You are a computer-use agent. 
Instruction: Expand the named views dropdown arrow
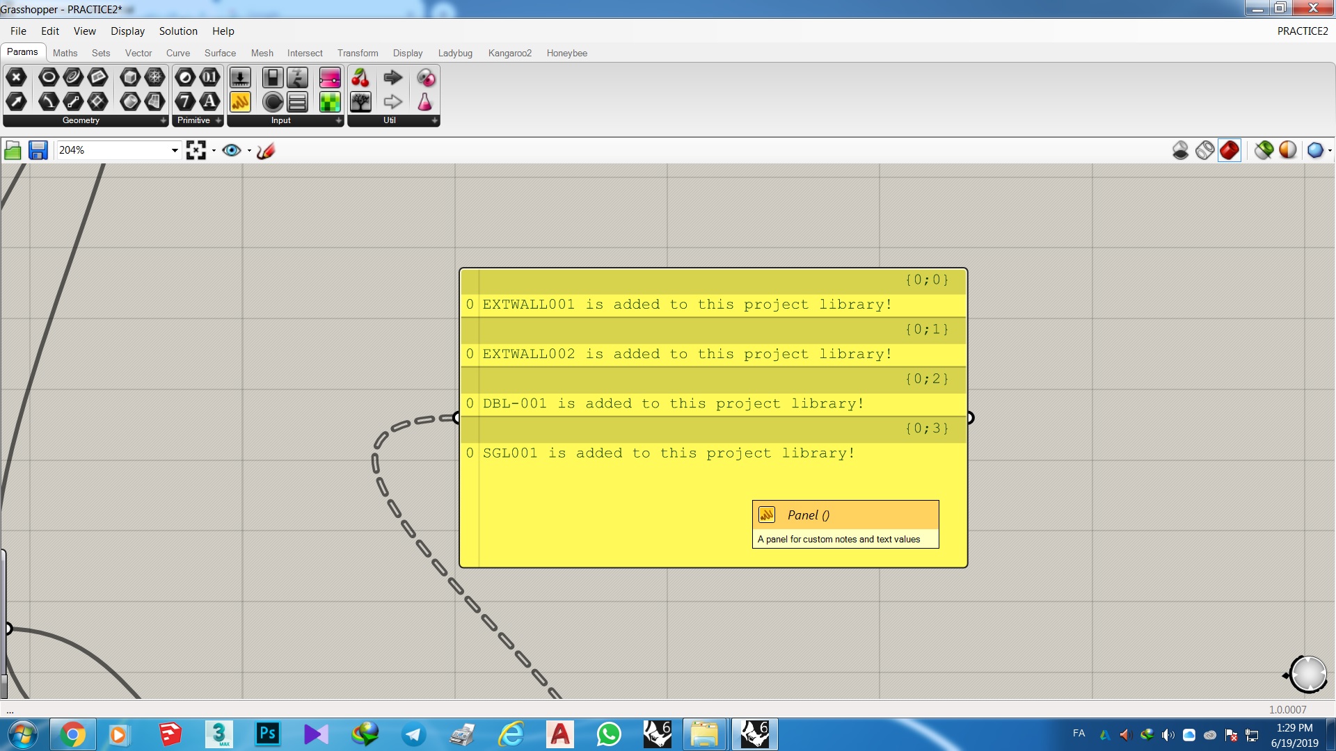tap(249, 150)
